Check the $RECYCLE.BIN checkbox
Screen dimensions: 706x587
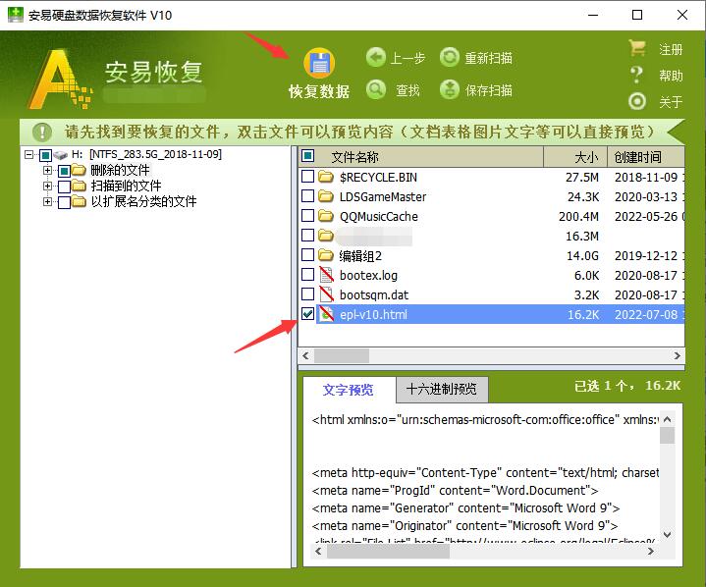click(x=307, y=176)
